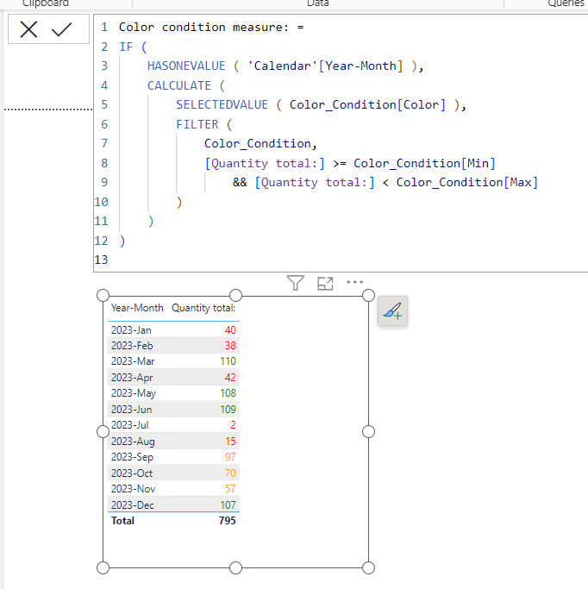This screenshot has width=588, height=589.
Task: Commit the measure with the checkmark icon
Action: point(61,29)
